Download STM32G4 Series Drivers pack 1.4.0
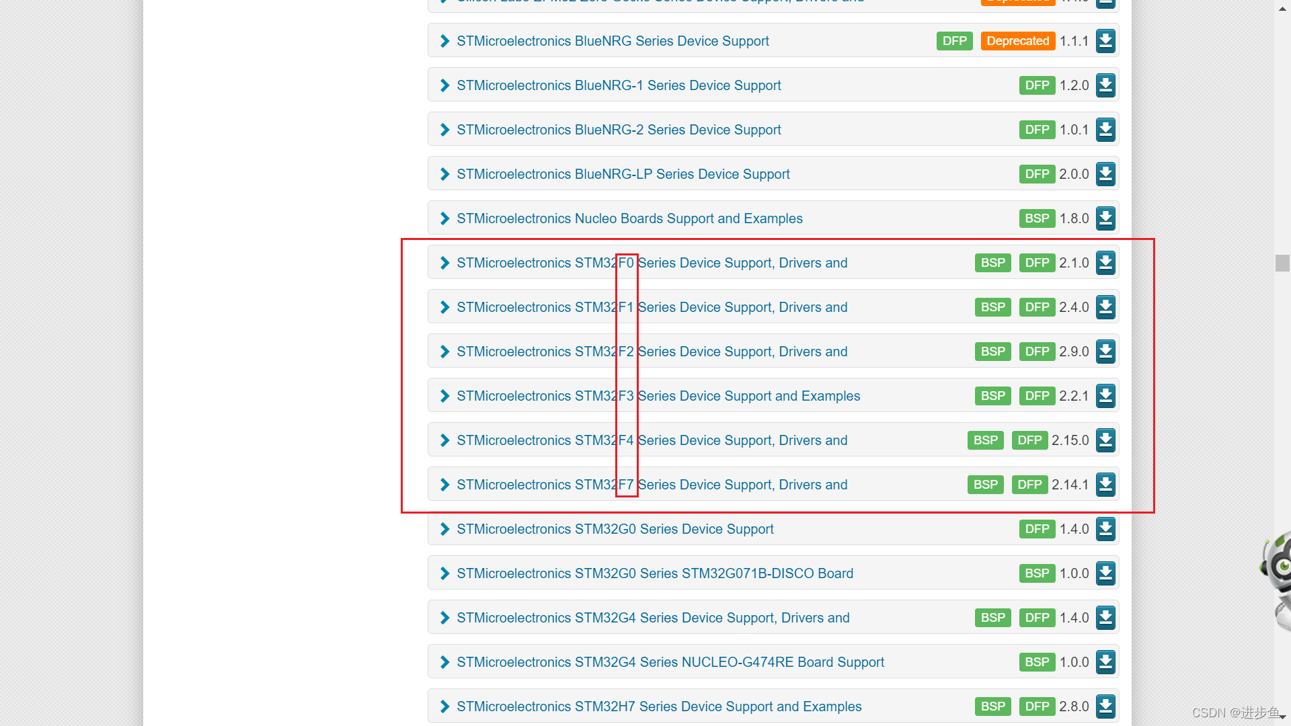1291x726 pixels. (1105, 618)
